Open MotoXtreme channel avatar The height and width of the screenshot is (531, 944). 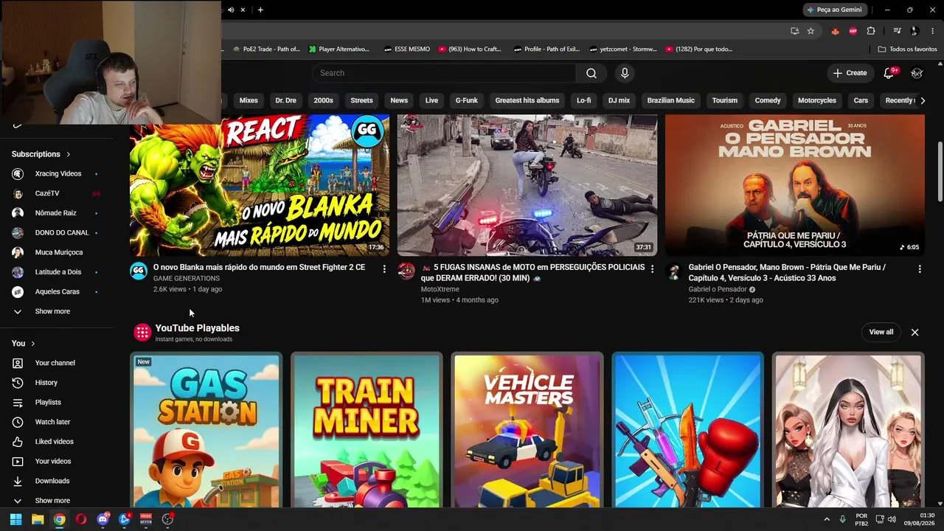(x=406, y=271)
